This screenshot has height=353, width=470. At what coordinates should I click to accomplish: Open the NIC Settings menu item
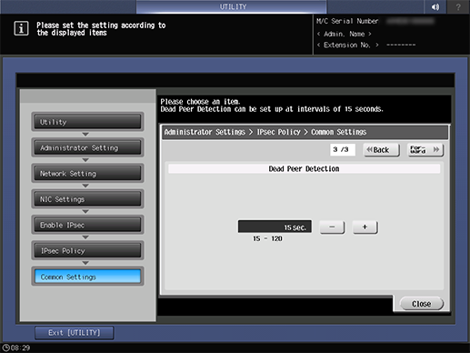click(87, 199)
